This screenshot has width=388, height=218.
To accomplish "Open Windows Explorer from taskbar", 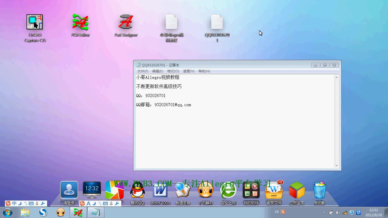I will [x=25, y=212].
